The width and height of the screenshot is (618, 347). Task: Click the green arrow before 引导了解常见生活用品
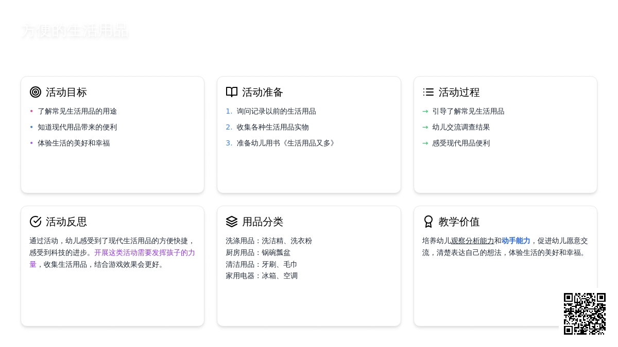click(425, 111)
